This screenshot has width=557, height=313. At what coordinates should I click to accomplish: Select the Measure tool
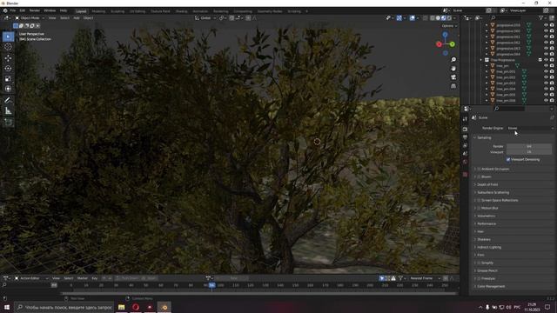[x=8, y=111]
